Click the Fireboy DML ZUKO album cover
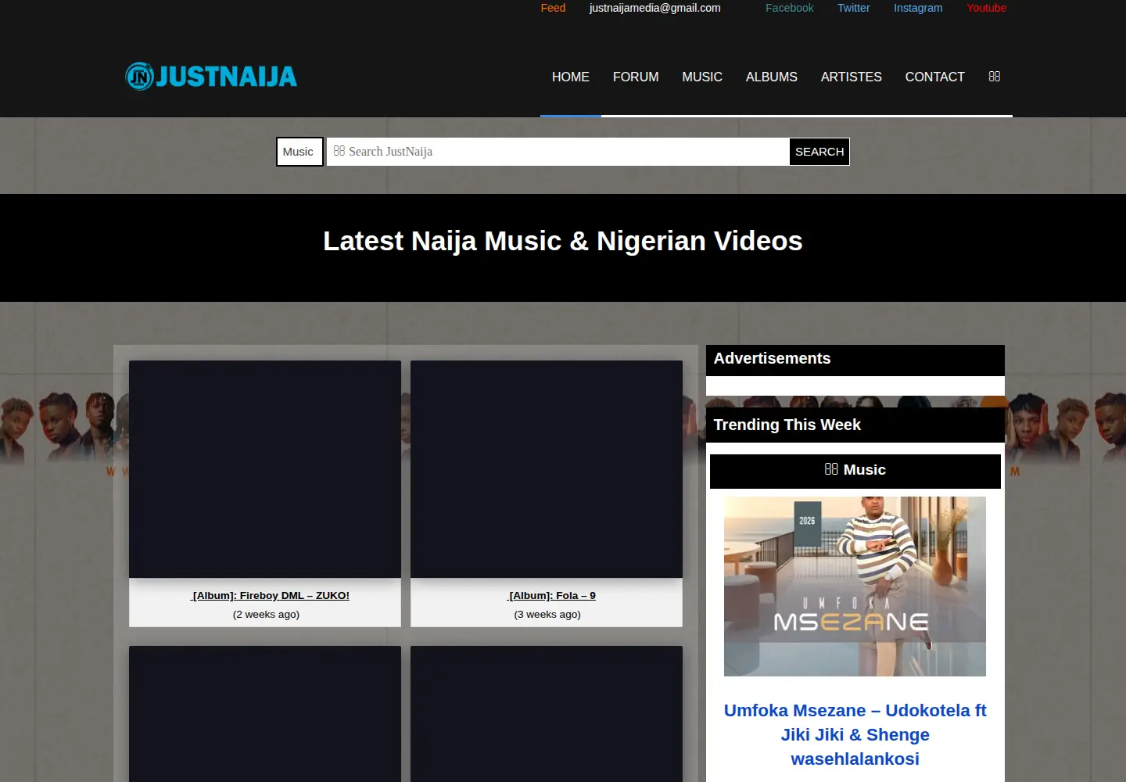Viewport: 1126px width, 782px height. 265,469
